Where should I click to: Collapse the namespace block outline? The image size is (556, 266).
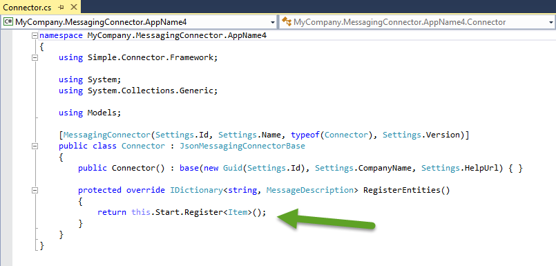(x=35, y=35)
